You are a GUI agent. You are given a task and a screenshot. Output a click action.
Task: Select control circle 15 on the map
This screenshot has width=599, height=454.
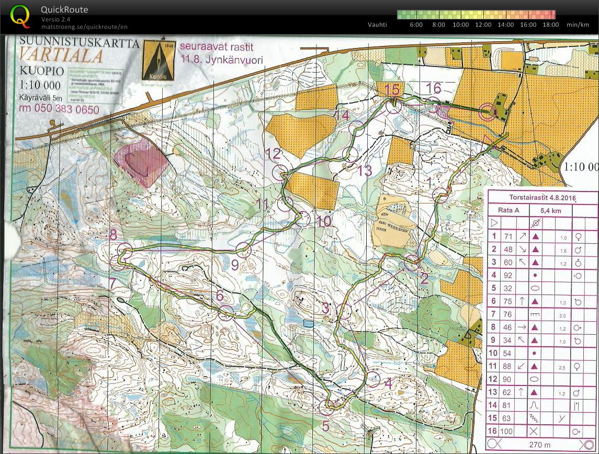tap(393, 106)
